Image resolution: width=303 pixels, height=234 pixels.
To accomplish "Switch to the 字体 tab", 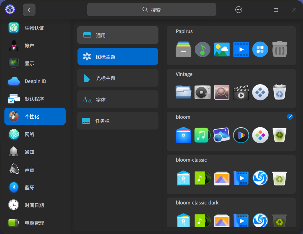I will coord(118,100).
